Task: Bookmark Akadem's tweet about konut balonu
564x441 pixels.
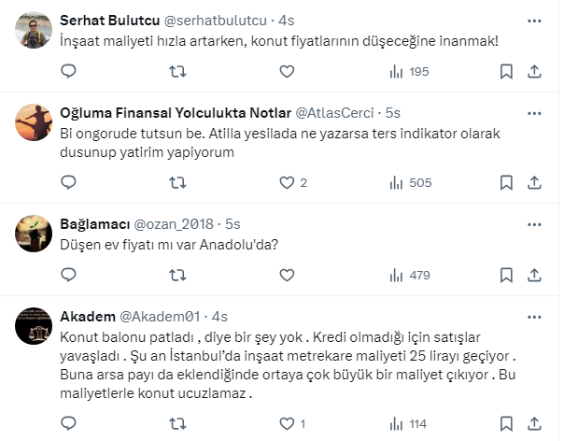Action: pos(505,423)
